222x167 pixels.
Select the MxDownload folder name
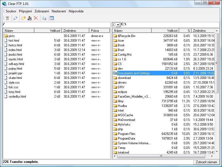click(x=126, y=120)
